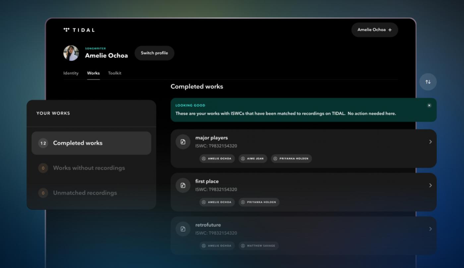Click the ISWC code under retrofuture

point(216,233)
